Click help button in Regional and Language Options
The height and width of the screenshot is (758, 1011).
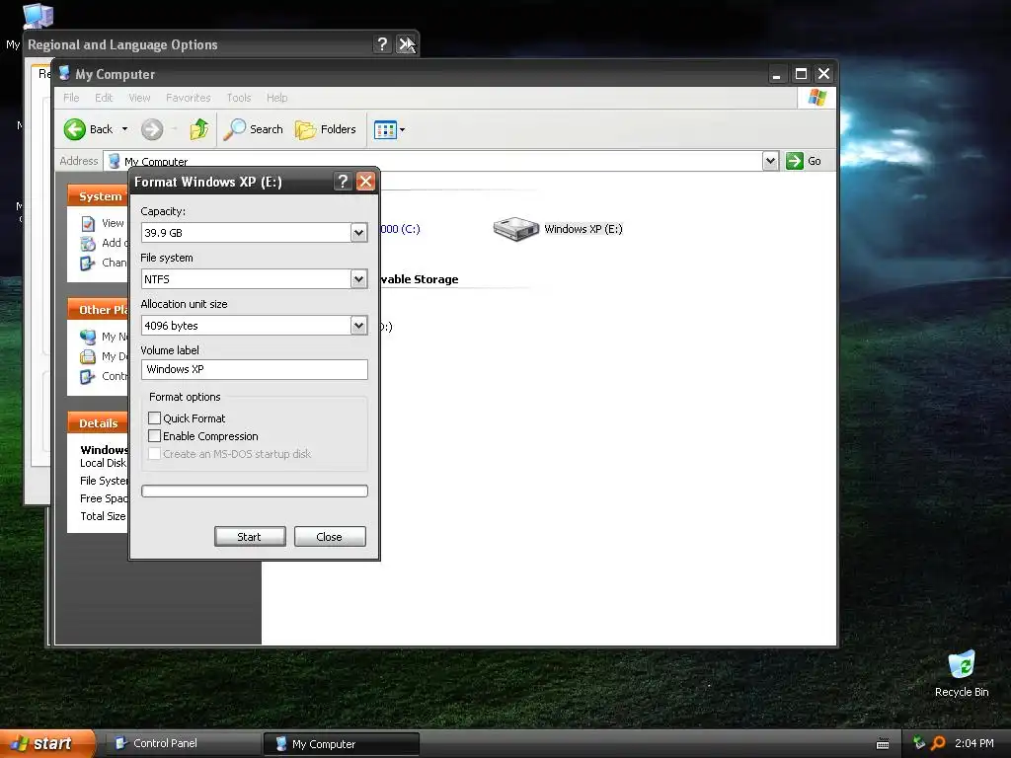pyautogui.click(x=382, y=43)
